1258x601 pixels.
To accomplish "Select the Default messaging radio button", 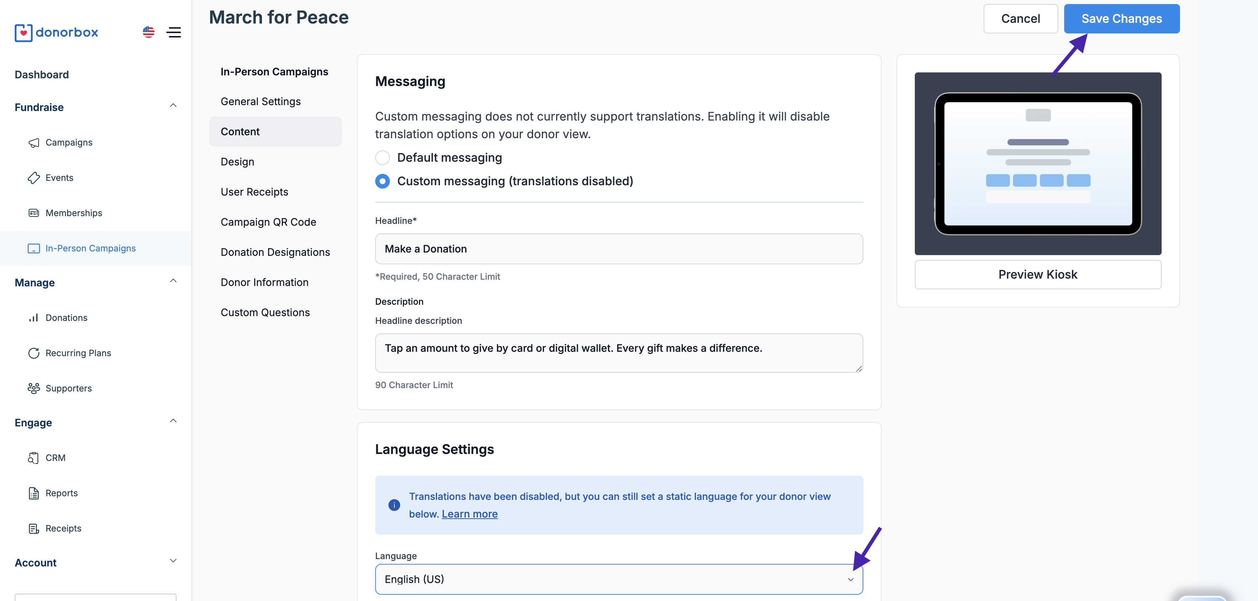I will (x=383, y=158).
